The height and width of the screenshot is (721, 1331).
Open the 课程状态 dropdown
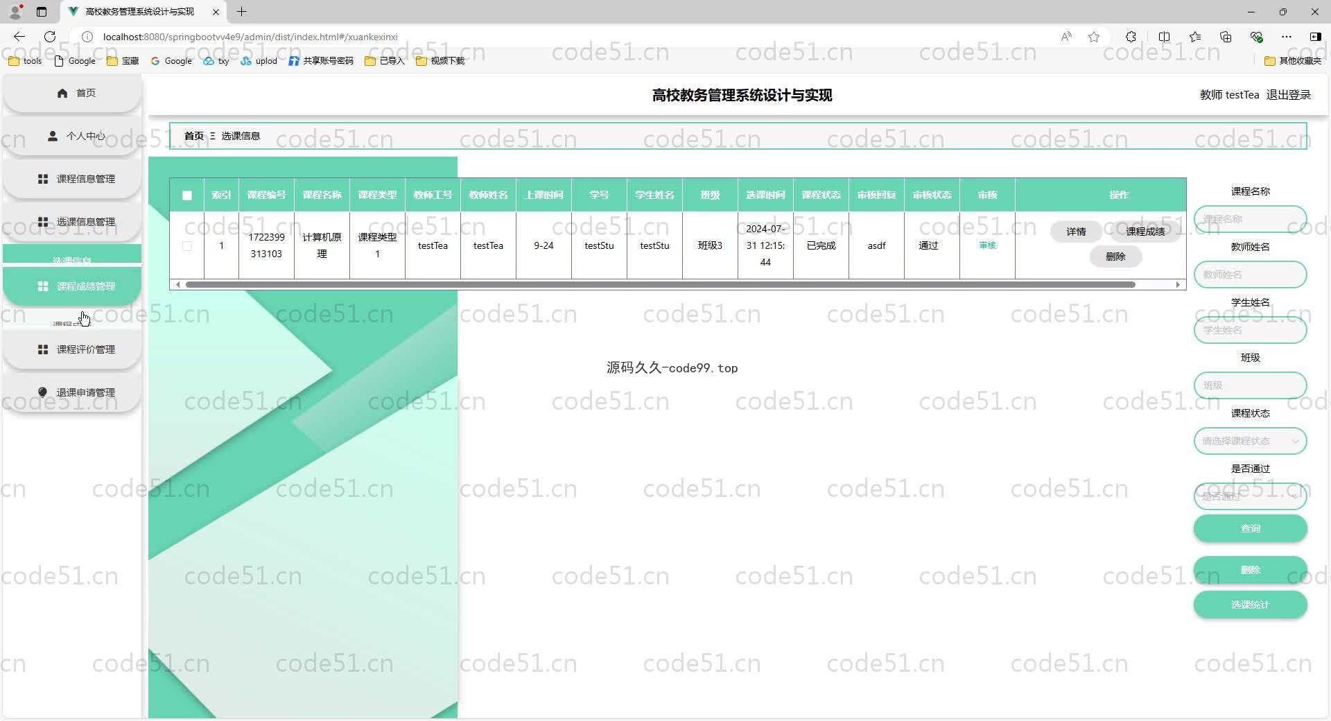pos(1250,441)
